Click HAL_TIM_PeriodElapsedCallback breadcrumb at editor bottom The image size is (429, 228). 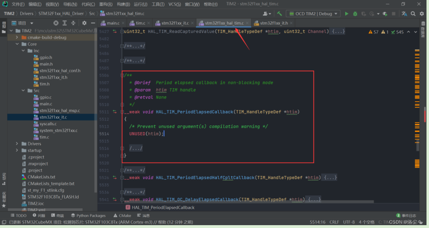(x=160, y=207)
